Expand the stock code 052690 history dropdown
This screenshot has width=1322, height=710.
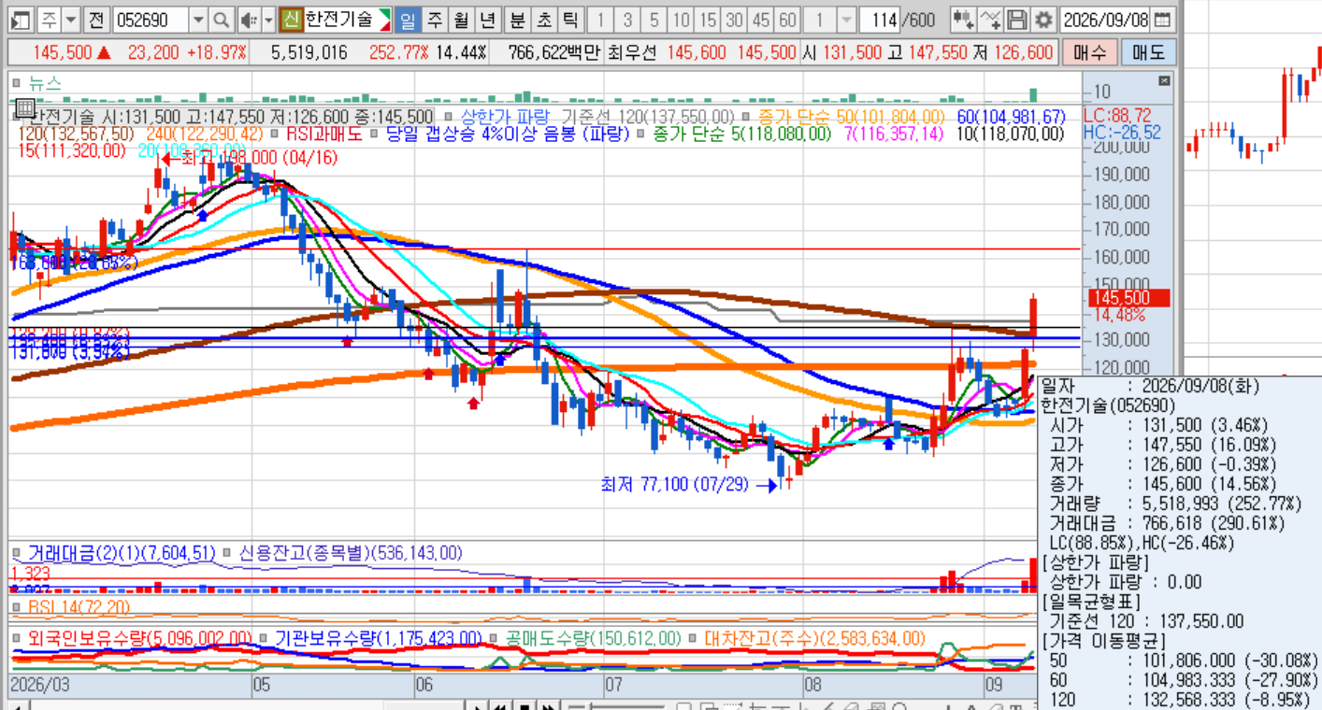(198, 19)
